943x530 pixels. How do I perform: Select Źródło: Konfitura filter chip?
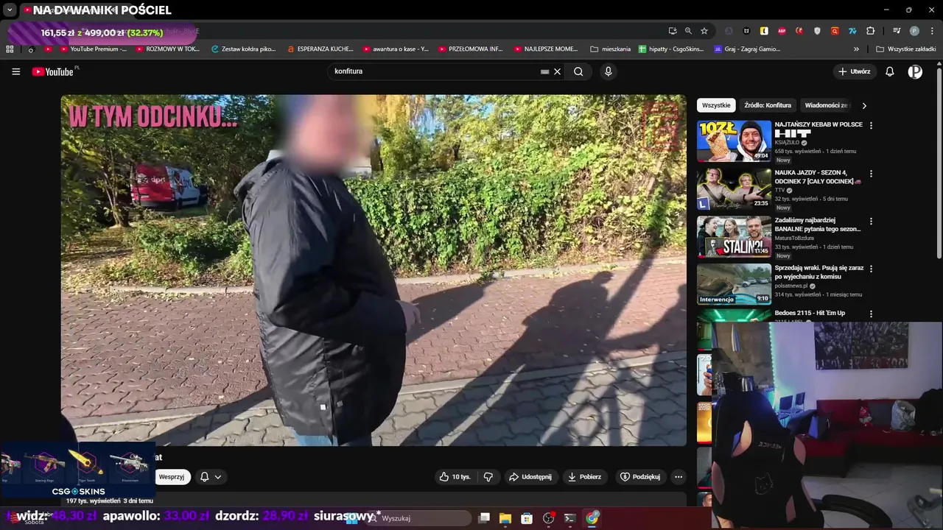[768, 105]
